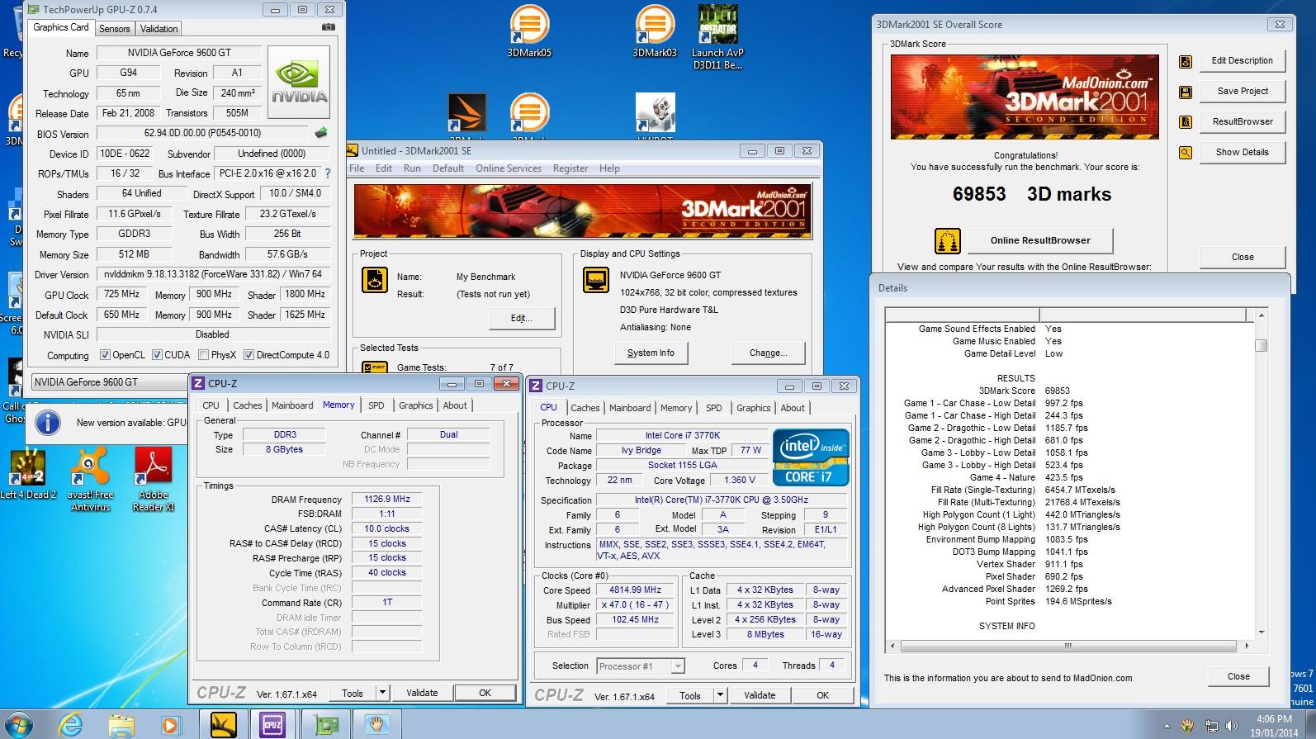This screenshot has width=1316, height=739.
Task: Click the info icon in the GPU-Z update notice
Action: pyautogui.click(x=49, y=423)
